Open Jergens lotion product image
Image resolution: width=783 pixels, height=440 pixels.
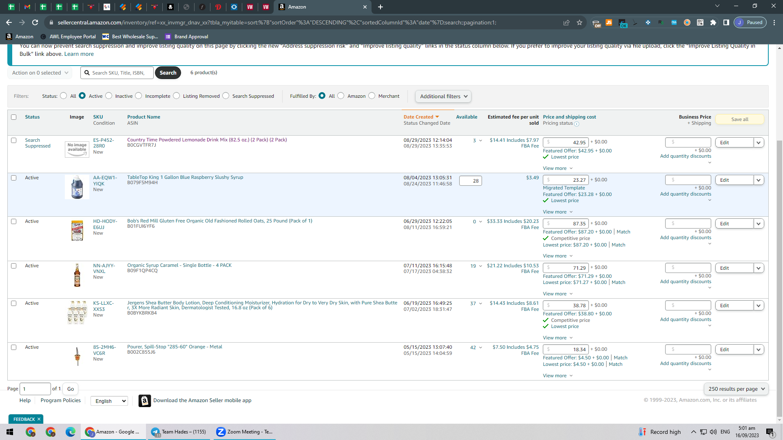click(x=77, y=312)
